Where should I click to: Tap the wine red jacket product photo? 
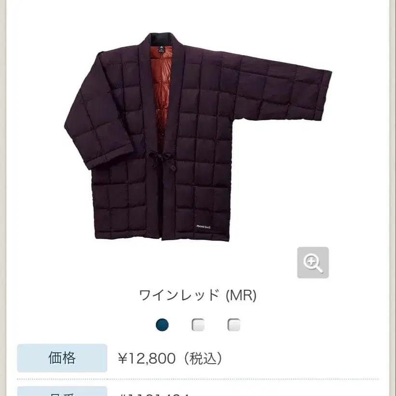[x=198, y=137]
